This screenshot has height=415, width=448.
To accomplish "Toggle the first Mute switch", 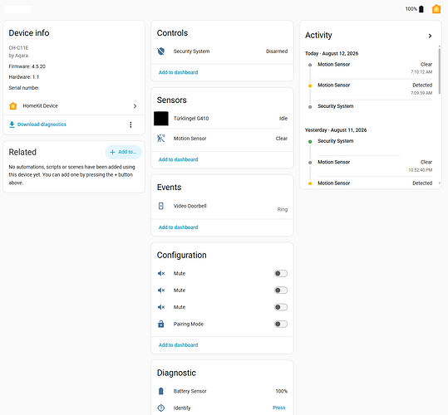I will pyautogui.click(x=281, y=274).
